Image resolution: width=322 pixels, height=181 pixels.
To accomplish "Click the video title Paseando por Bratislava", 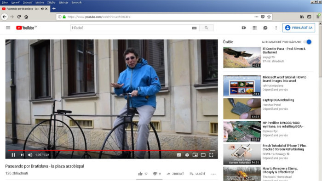I will [x=45, y=166].
